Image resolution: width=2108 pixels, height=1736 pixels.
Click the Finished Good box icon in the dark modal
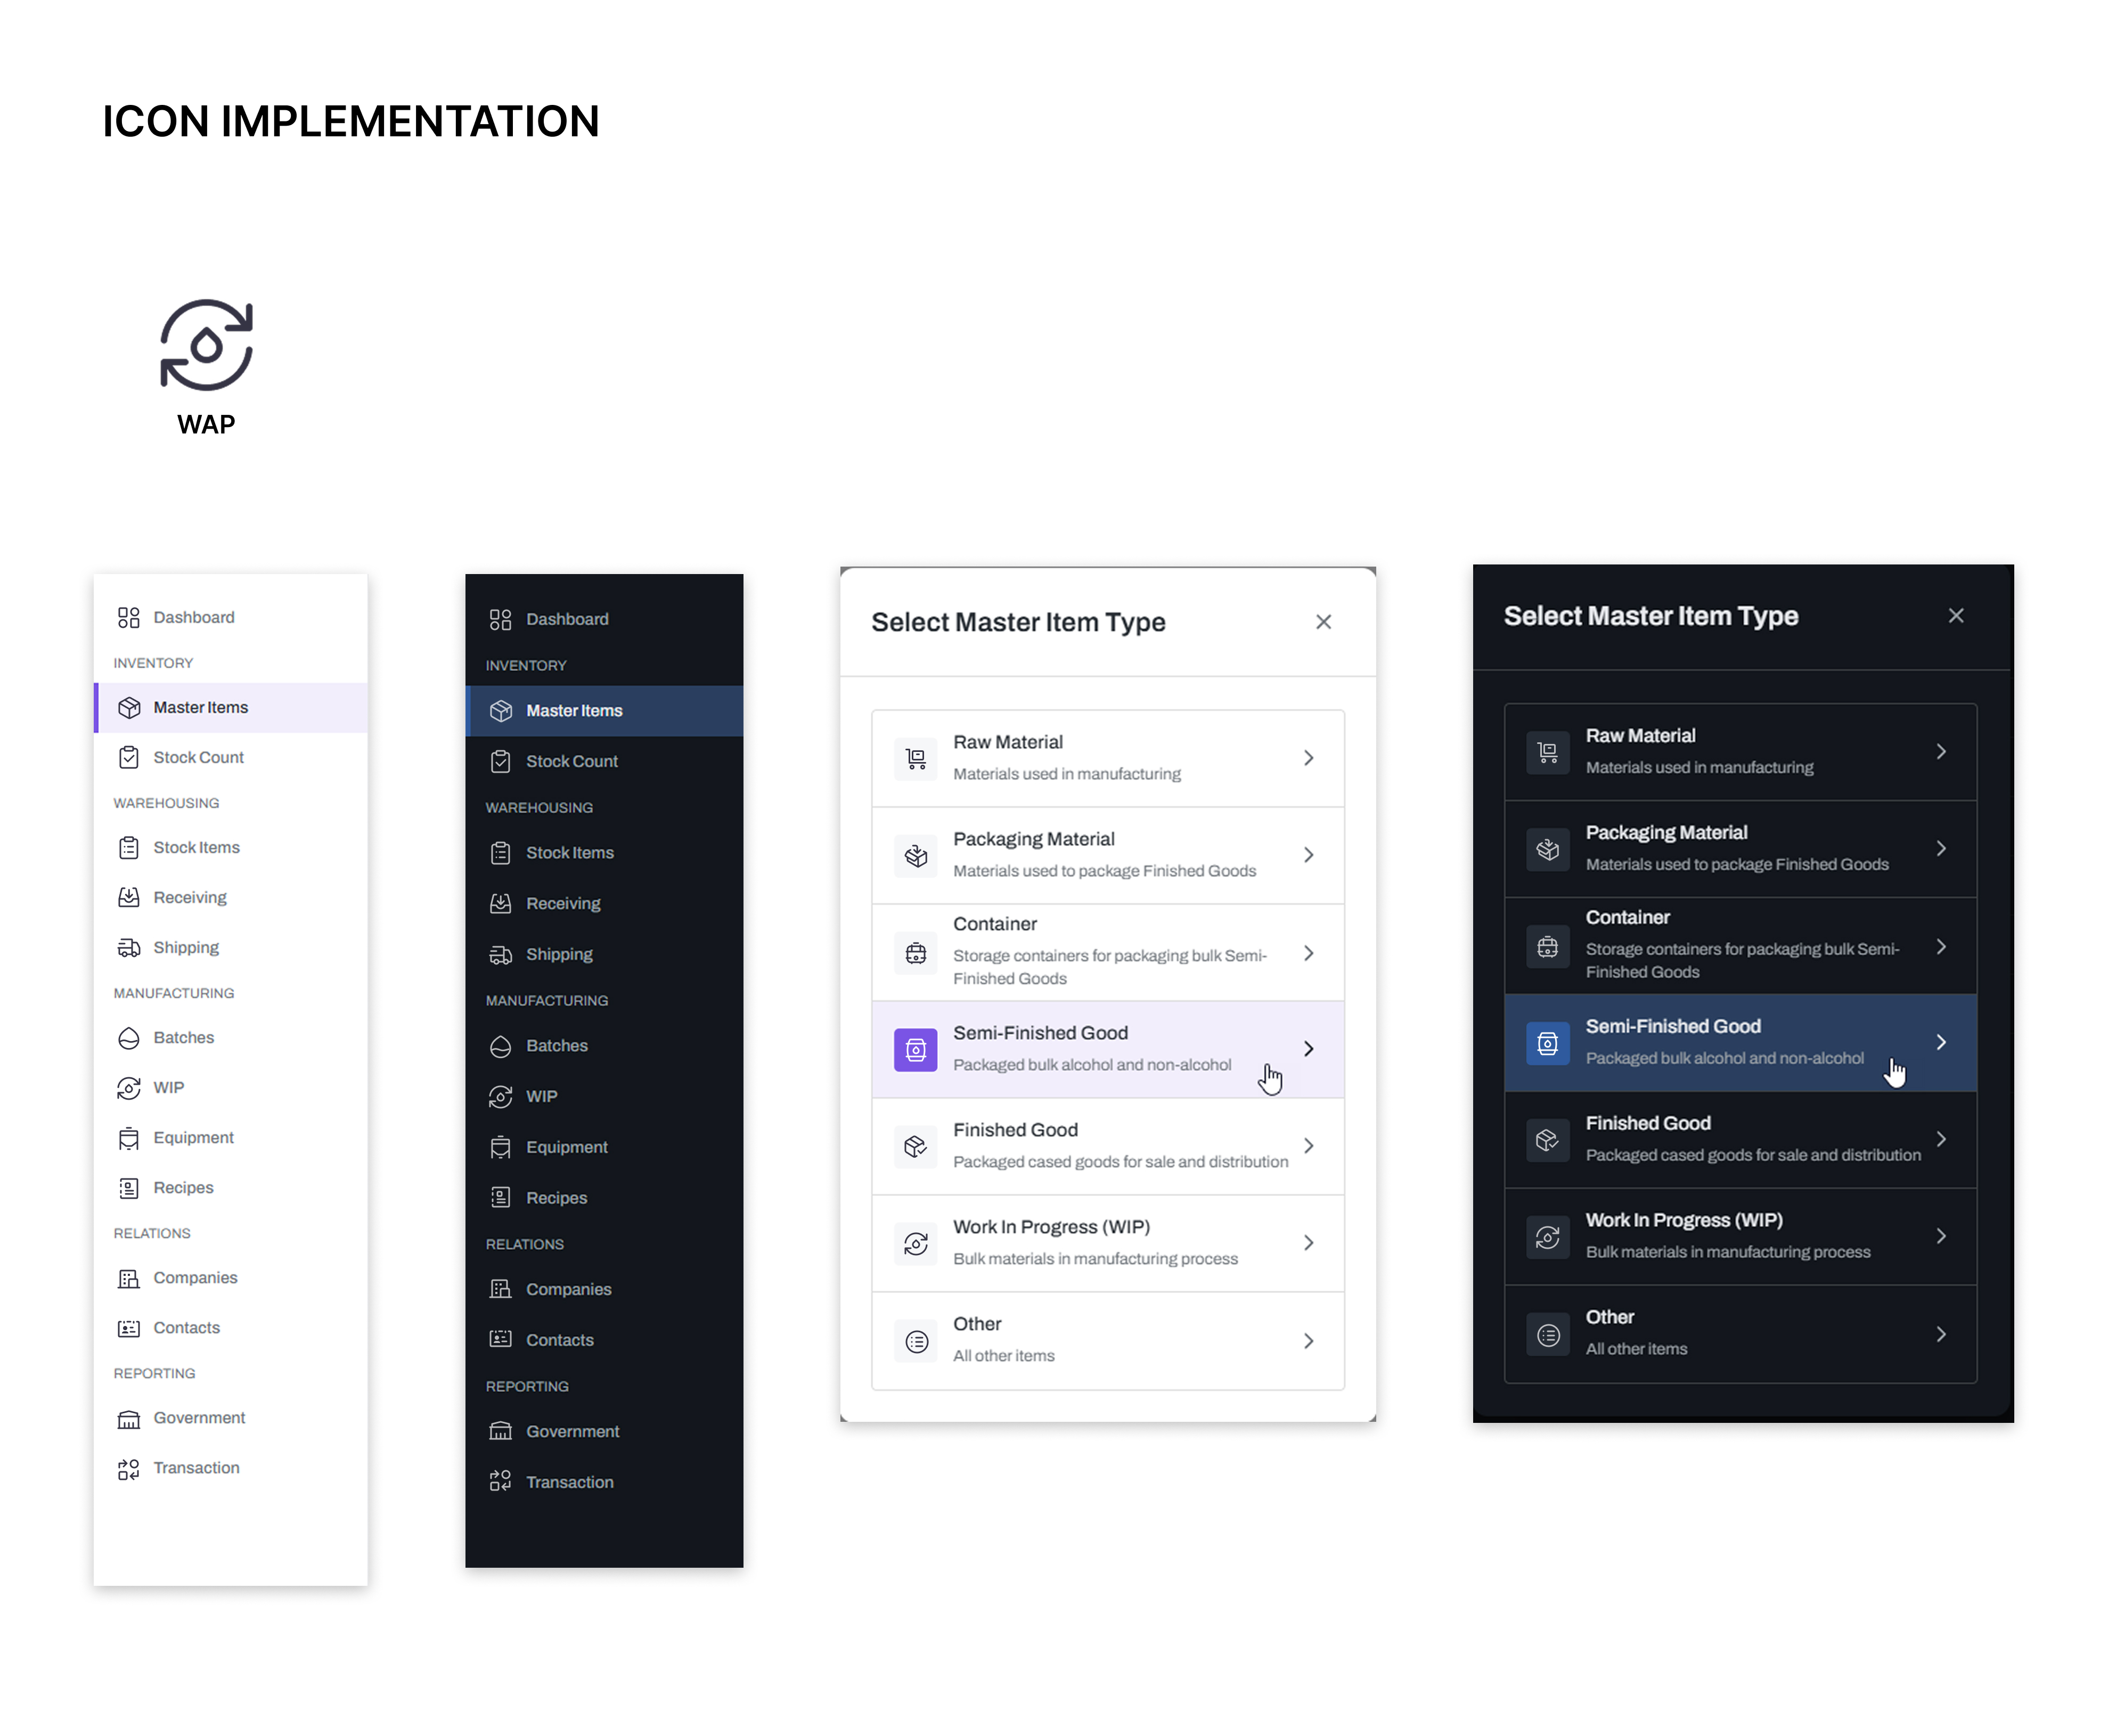click(x=1547, y=1139)
